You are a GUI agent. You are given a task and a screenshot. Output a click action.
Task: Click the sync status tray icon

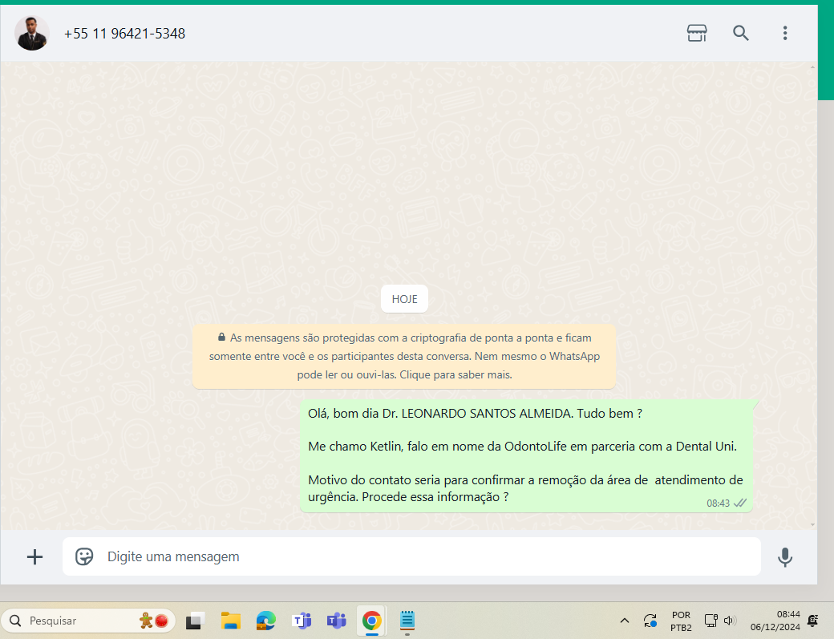[x=650, y=621]
